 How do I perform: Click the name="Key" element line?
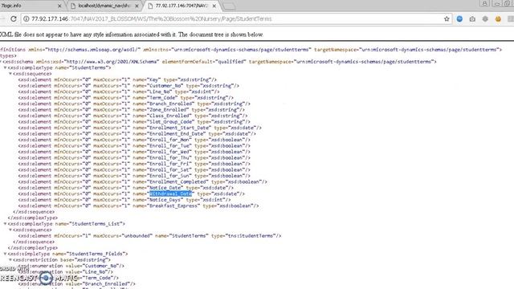click(117, 79)
